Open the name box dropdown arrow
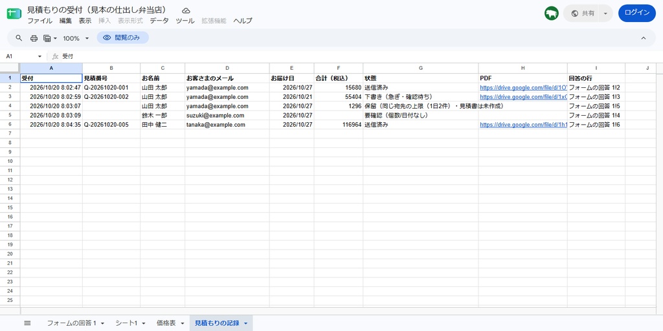Image resolution: width=663 pixels, height=331 pixels. tap(39, 56)
